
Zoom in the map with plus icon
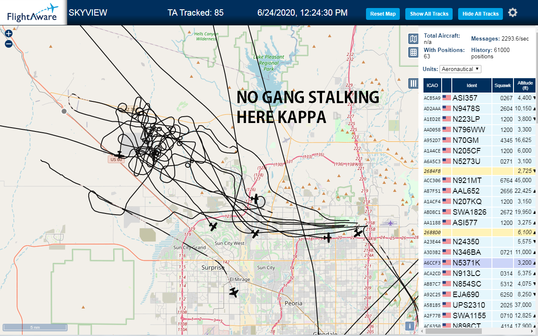(8, 33)
